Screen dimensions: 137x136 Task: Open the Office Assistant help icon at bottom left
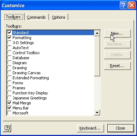(x=7, y=128)
